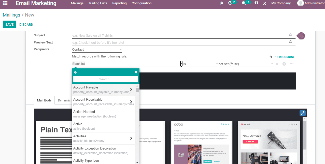
Task: Open the debug bug icon menu
Action: pos(222,3)
